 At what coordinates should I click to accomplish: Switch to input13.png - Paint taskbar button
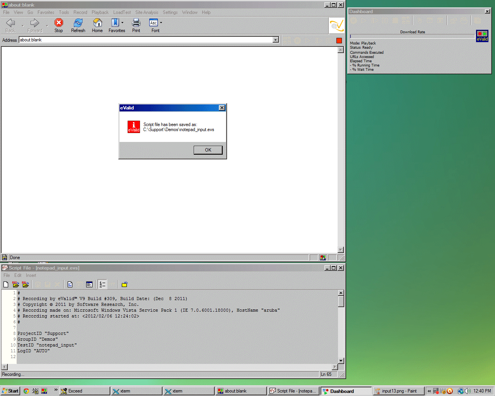(398, 391)
